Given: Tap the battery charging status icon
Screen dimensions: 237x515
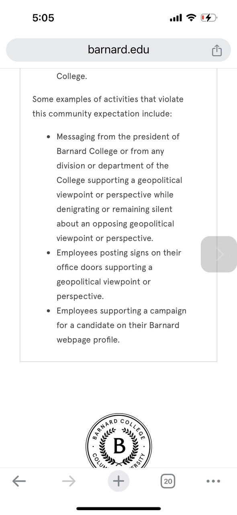Looking at the screenshot, I should pyautogui.click(x=209, y=18).
